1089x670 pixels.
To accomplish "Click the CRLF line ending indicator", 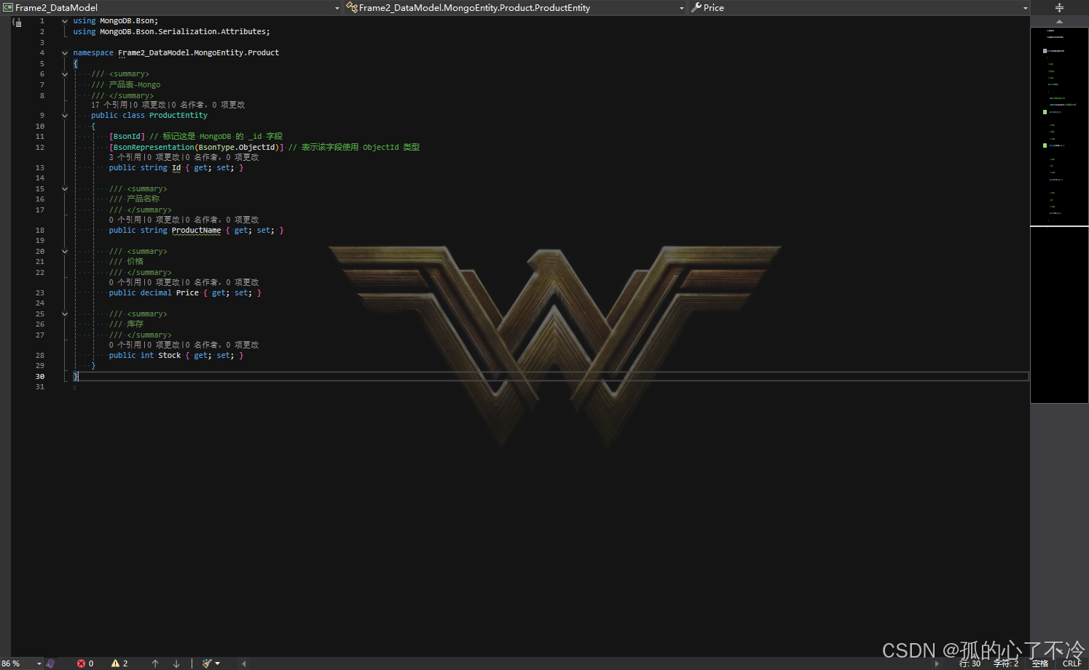I will pos(1072,663).
